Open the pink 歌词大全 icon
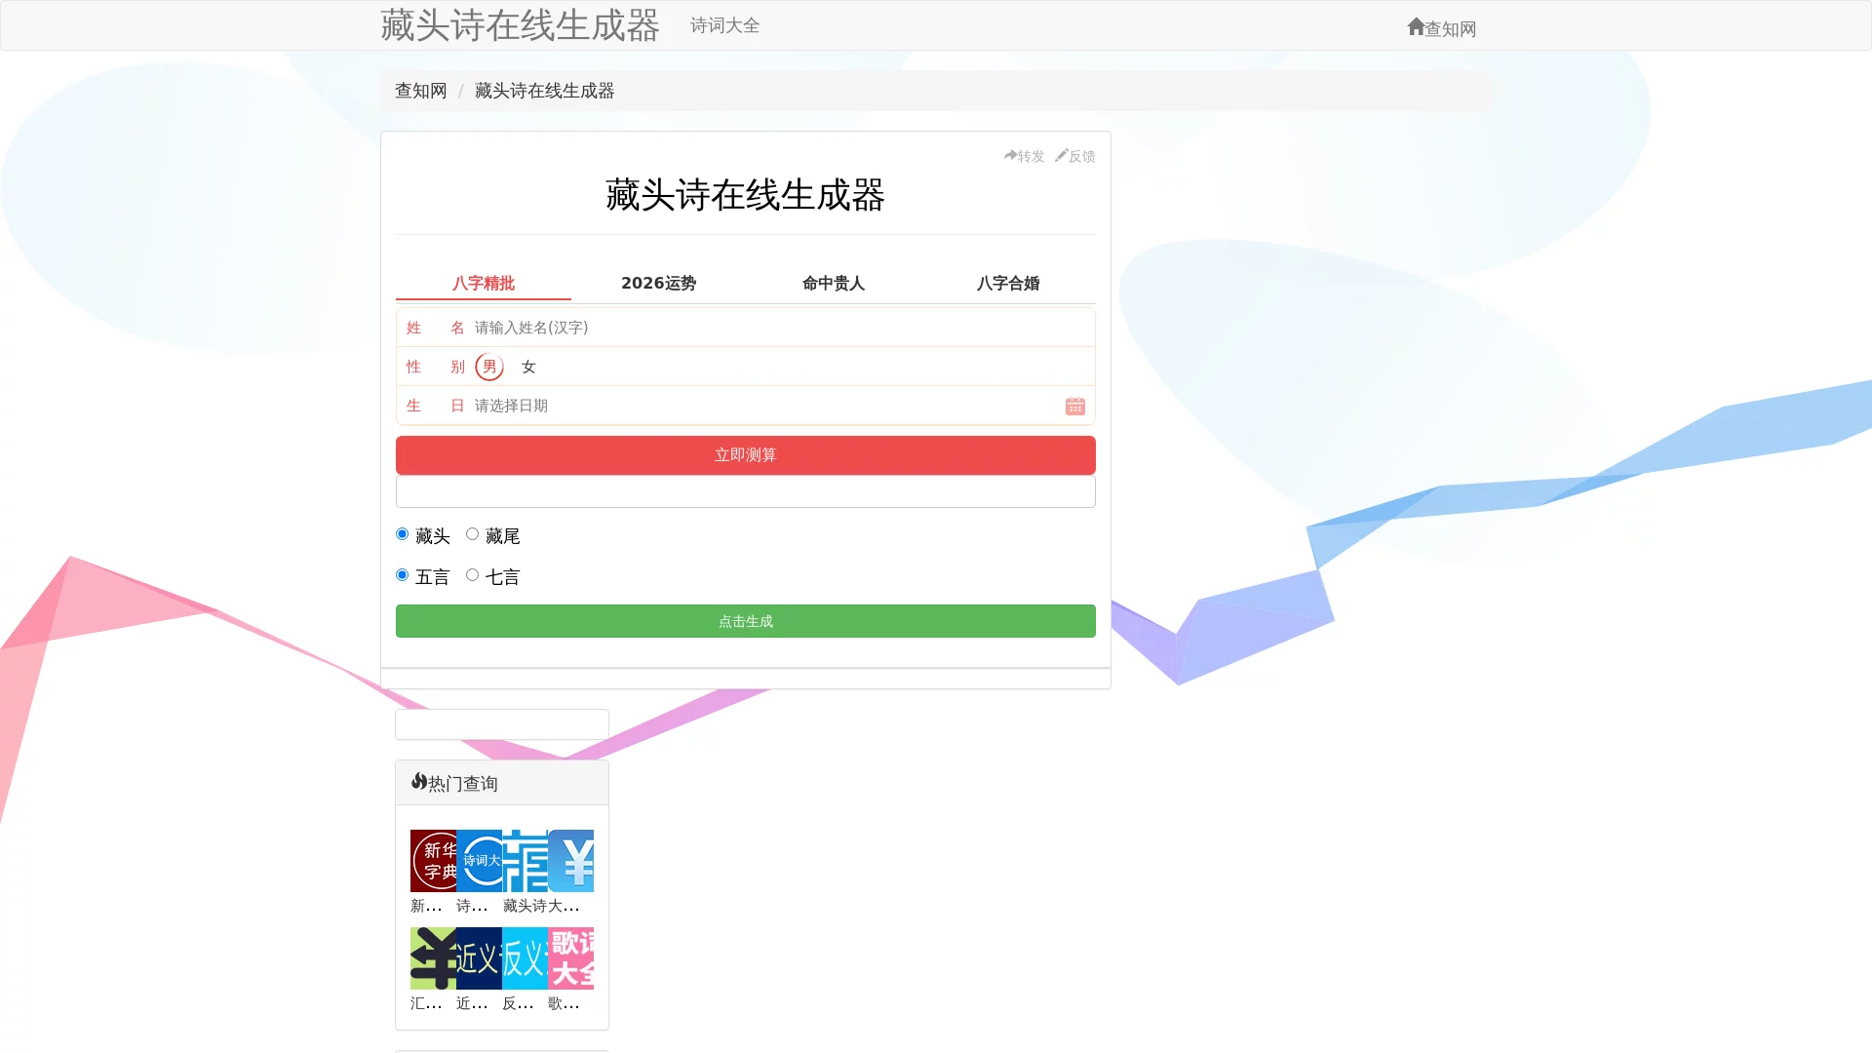Viewport: 1872px width, 1053px height. coord(570,957)
